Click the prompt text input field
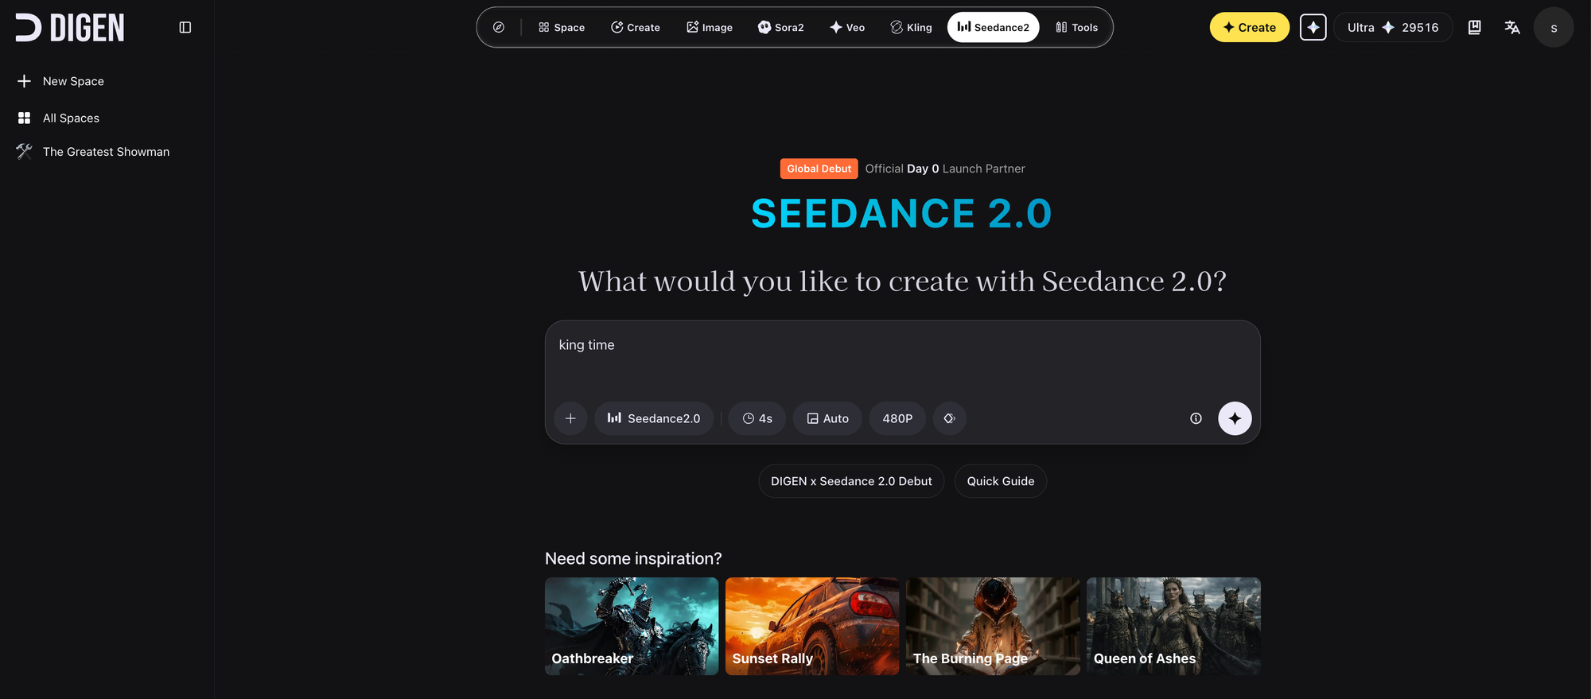Viewport: 1591px width, 699px height. click(902, 362)
